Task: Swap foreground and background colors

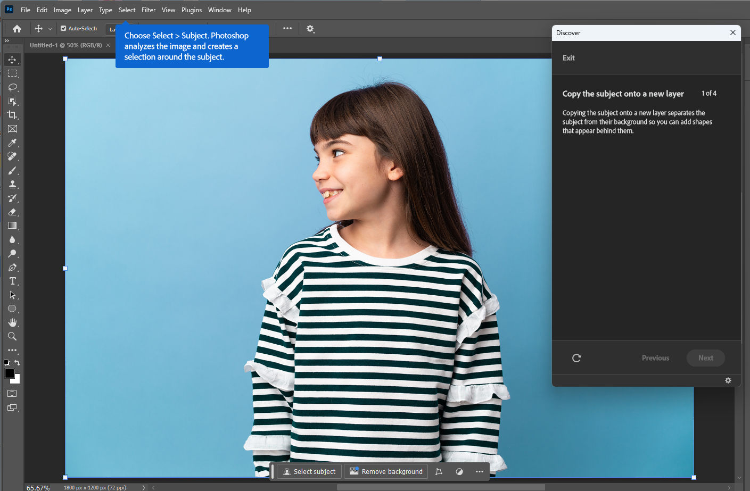Action: (18, 363)
